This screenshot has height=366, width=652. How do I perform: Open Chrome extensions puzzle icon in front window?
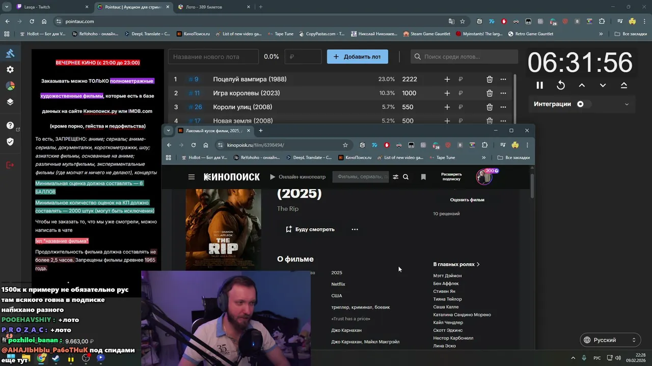484,145
